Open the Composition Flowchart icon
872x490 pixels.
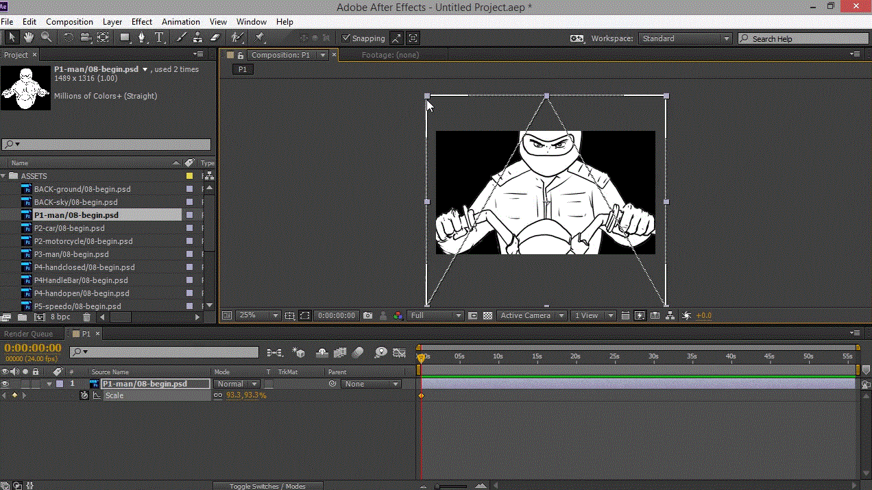coord(669,315)
